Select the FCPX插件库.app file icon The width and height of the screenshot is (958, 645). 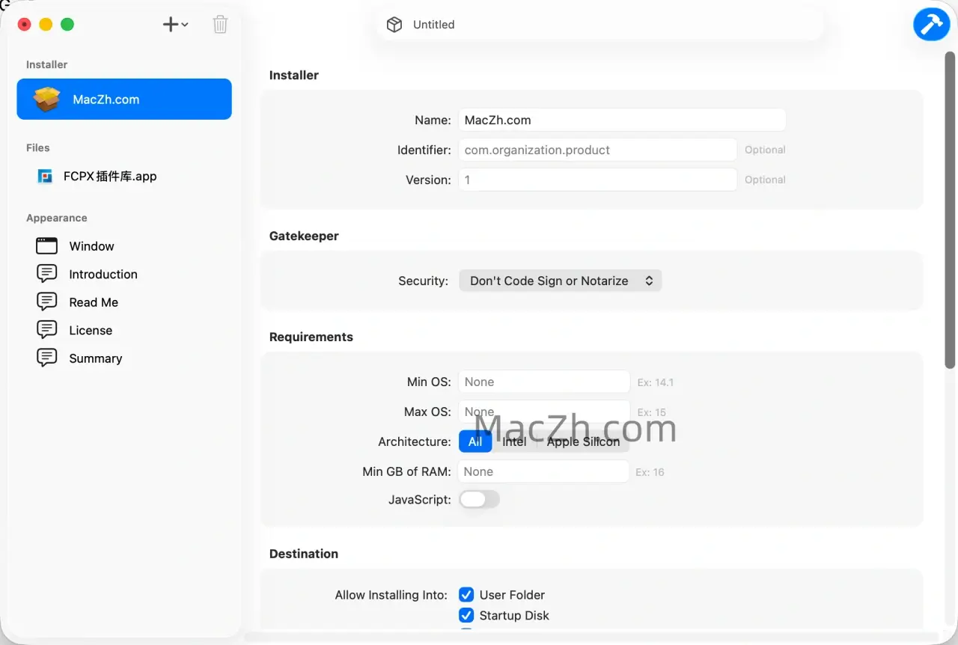coord(46,177)
